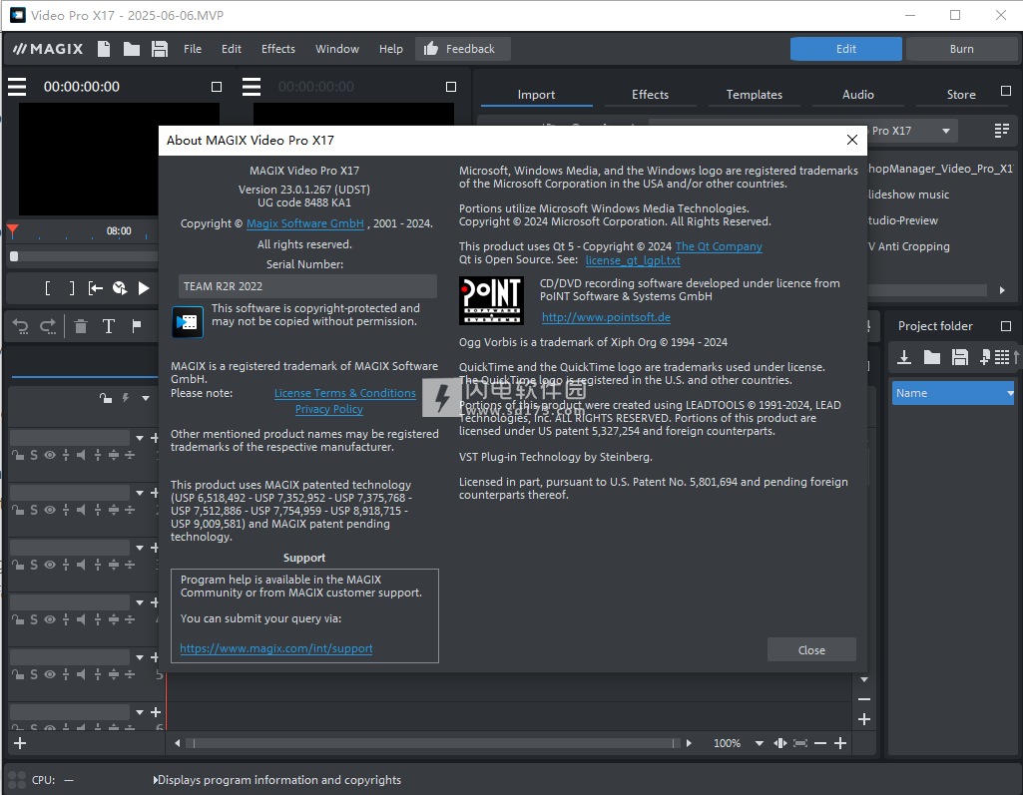Increase track height with the vertical plus
The image size is (1023, 795).
coord(864,719)
